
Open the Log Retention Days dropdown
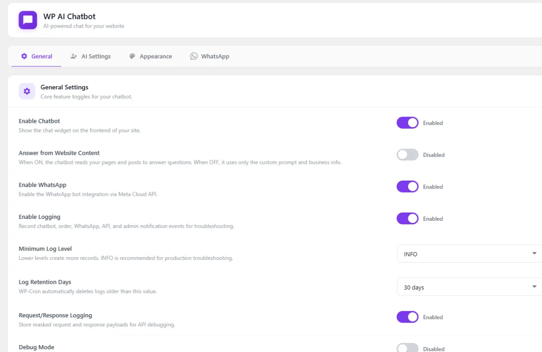pos(469,287)
